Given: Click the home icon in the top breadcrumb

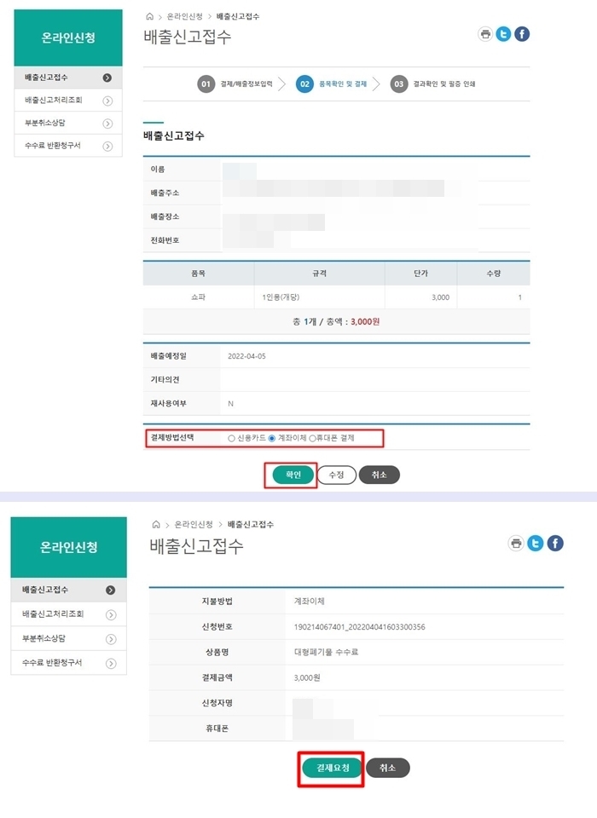Looking at the screenshot, I should pos(151,15).
